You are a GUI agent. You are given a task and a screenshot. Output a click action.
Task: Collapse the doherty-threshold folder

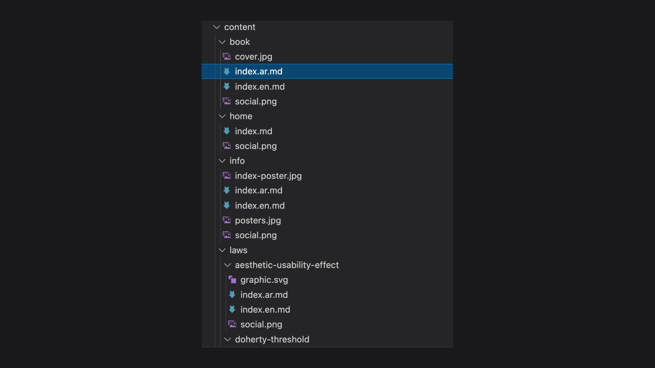click(x=227, y=339)
